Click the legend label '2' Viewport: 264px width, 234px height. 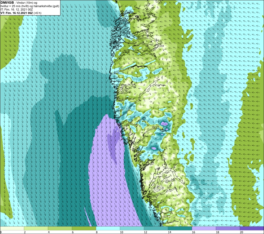25,232
